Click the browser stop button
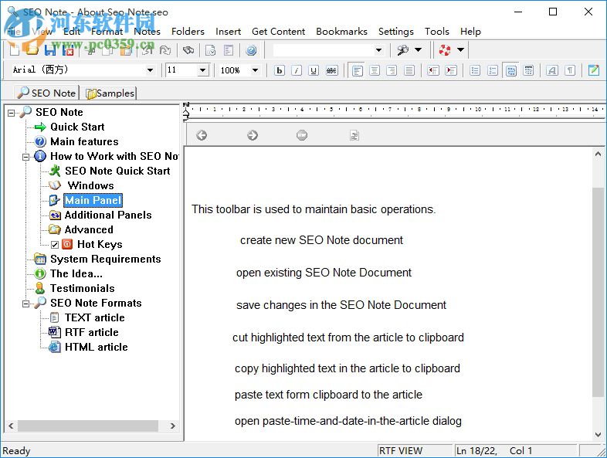This screenshot has height=458, width=607. pyautogui.click(x=302, y=135)
